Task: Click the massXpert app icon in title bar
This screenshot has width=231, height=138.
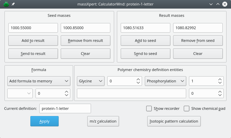Action: pos(6,4)
